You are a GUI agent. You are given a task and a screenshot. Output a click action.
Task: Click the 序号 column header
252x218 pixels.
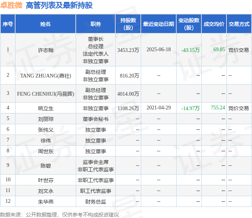[8, 24]
